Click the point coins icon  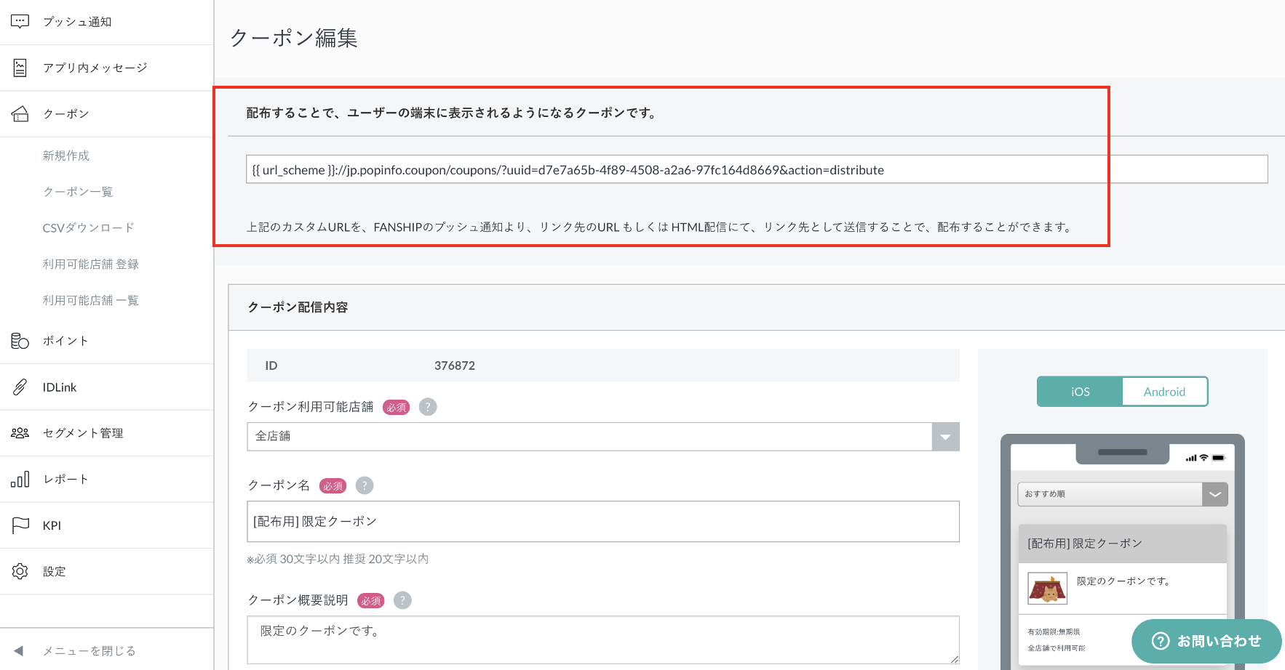[20, 341]
